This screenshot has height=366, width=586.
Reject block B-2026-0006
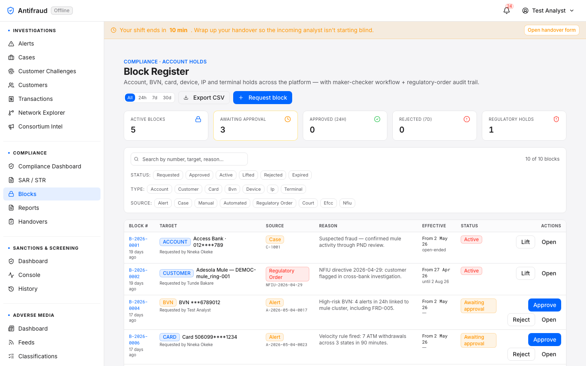pos(521,354)
